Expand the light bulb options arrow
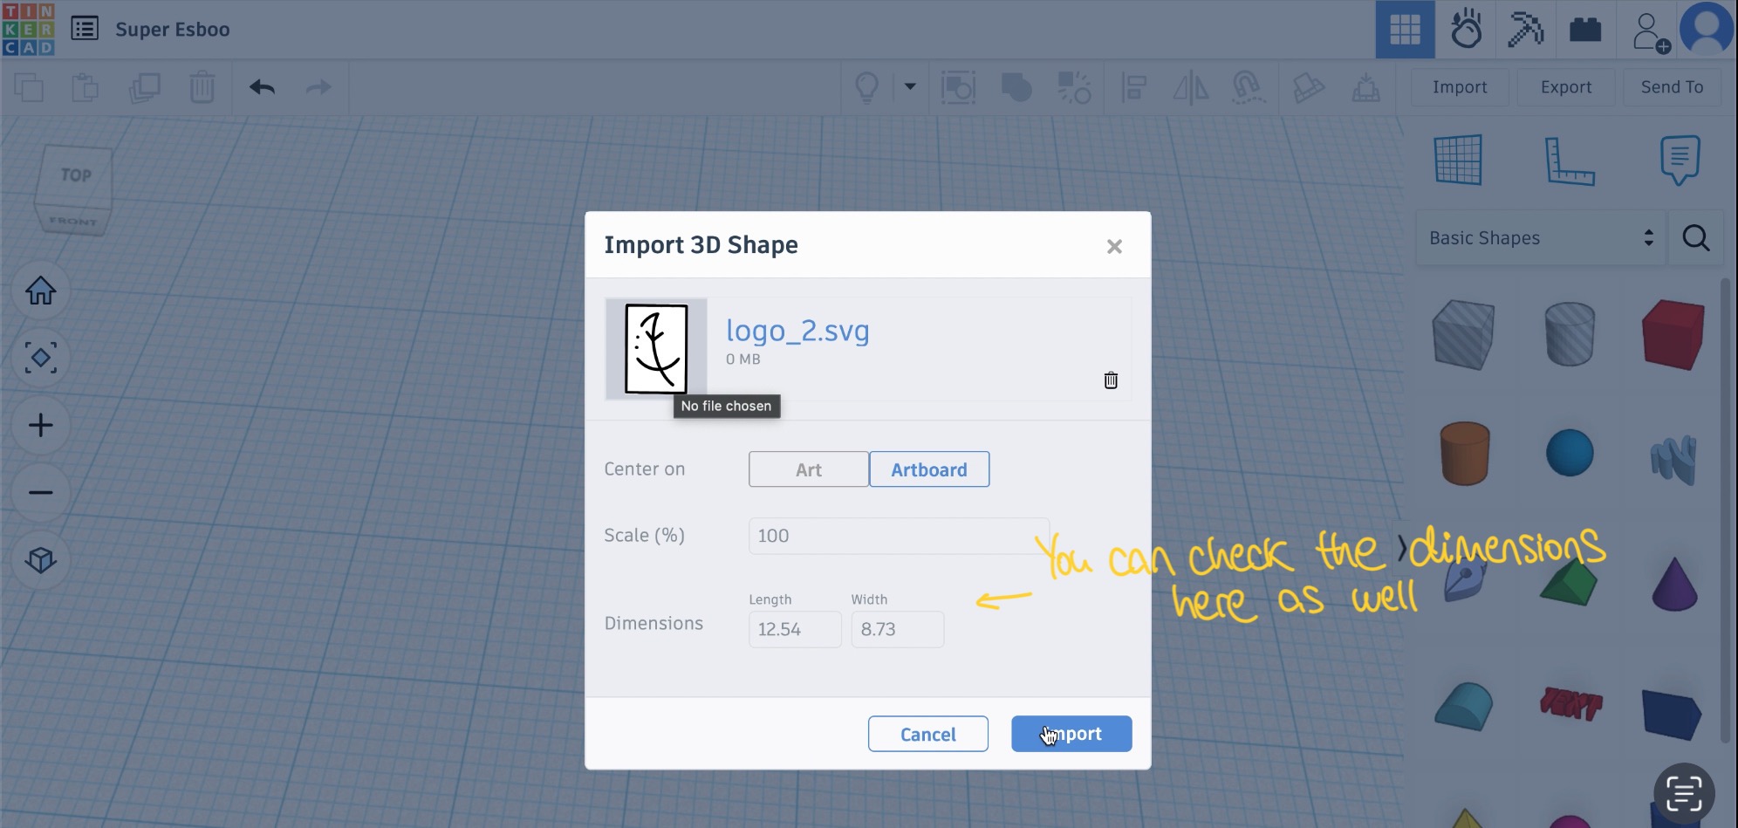Image resolution: width=1738 pixels, height=828 pixels. coord(910,87)
